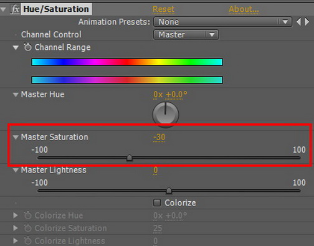Click the About... link
The height and width of the screenshot is (246, 314).
tap(244, 9)
